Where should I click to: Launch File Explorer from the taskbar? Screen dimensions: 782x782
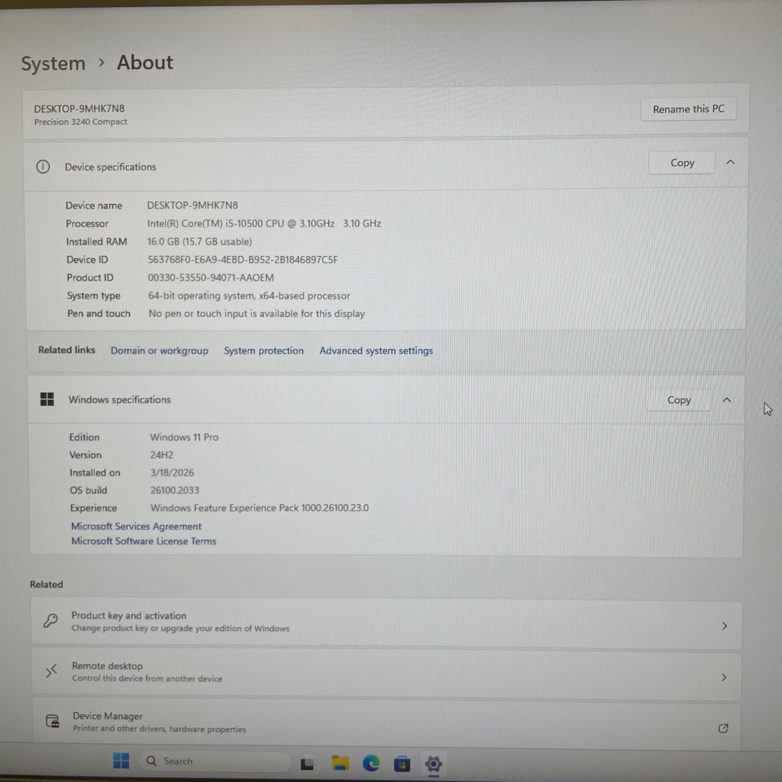[x=340, y=764]
